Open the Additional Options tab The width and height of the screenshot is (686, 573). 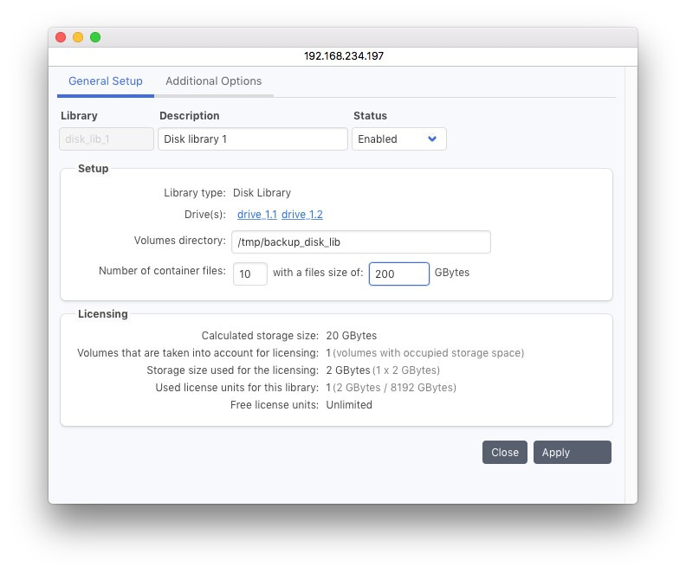click(213, 81)
